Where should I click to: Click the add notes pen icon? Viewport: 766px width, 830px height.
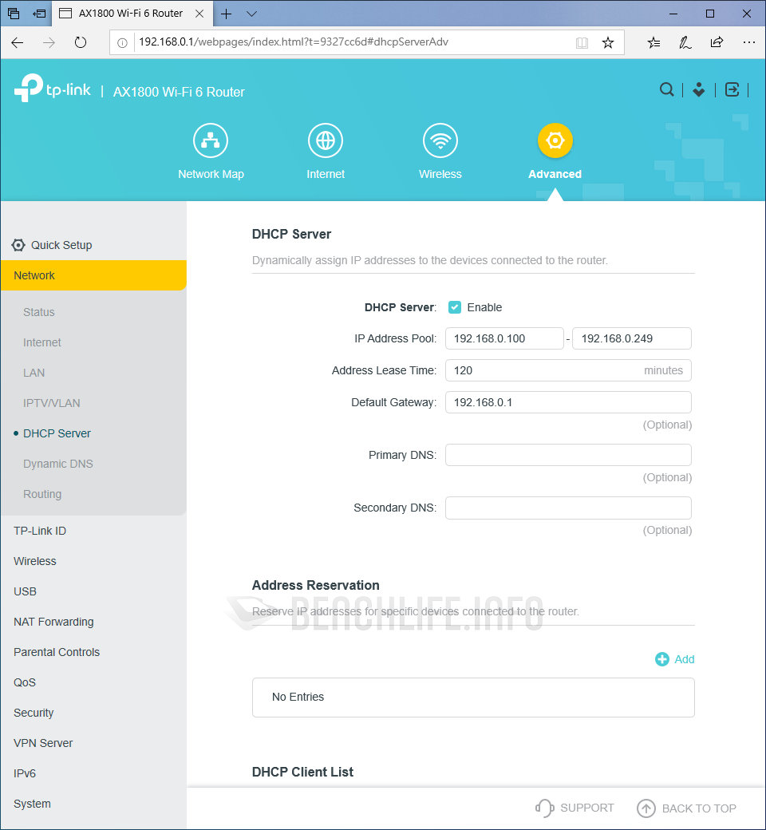[685, 42]
